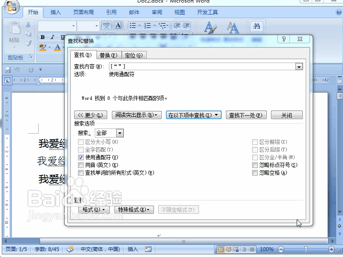The height and width of the screenshot is (257, 343).
Task: Enable 忽略空格 checkbox
Action: point(255,173)
